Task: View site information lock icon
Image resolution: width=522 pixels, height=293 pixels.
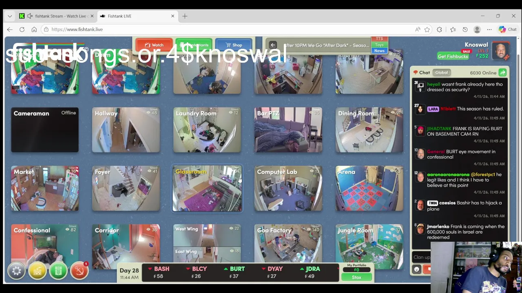Action: pyautogui.click(x=46, y=29)
